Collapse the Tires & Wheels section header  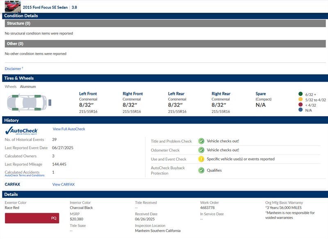click(164, 78)
